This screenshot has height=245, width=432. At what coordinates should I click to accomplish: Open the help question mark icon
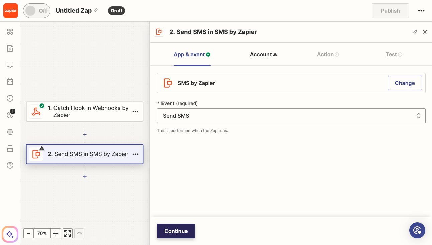click(x=10, y=165)
